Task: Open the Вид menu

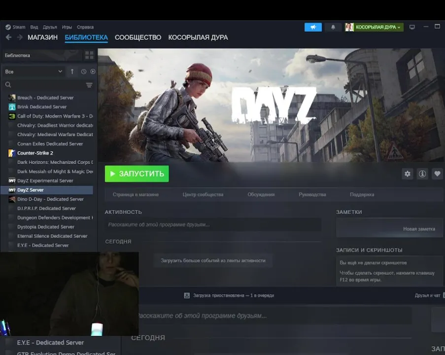Action: pyautogui.click(x=34, y=27)
